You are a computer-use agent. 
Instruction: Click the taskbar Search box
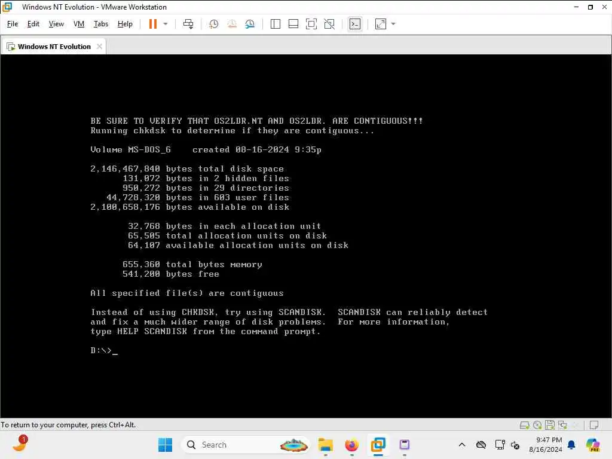pyautogui.click(x=246, y=445)
